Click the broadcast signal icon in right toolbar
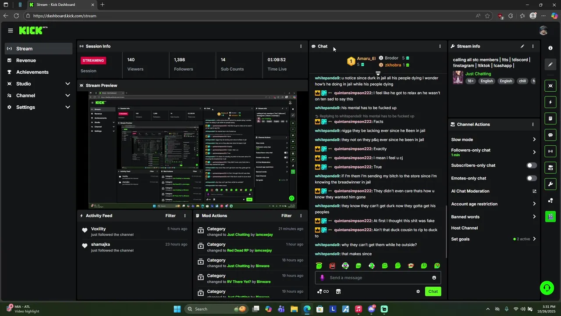 pyautogui.click(x=550, y=151)
